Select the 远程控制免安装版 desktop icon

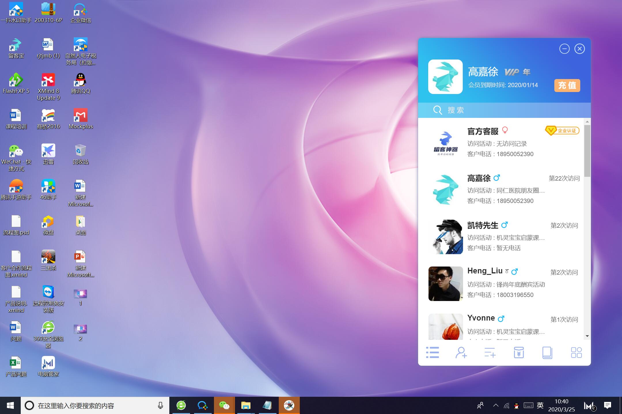(48, 299)
